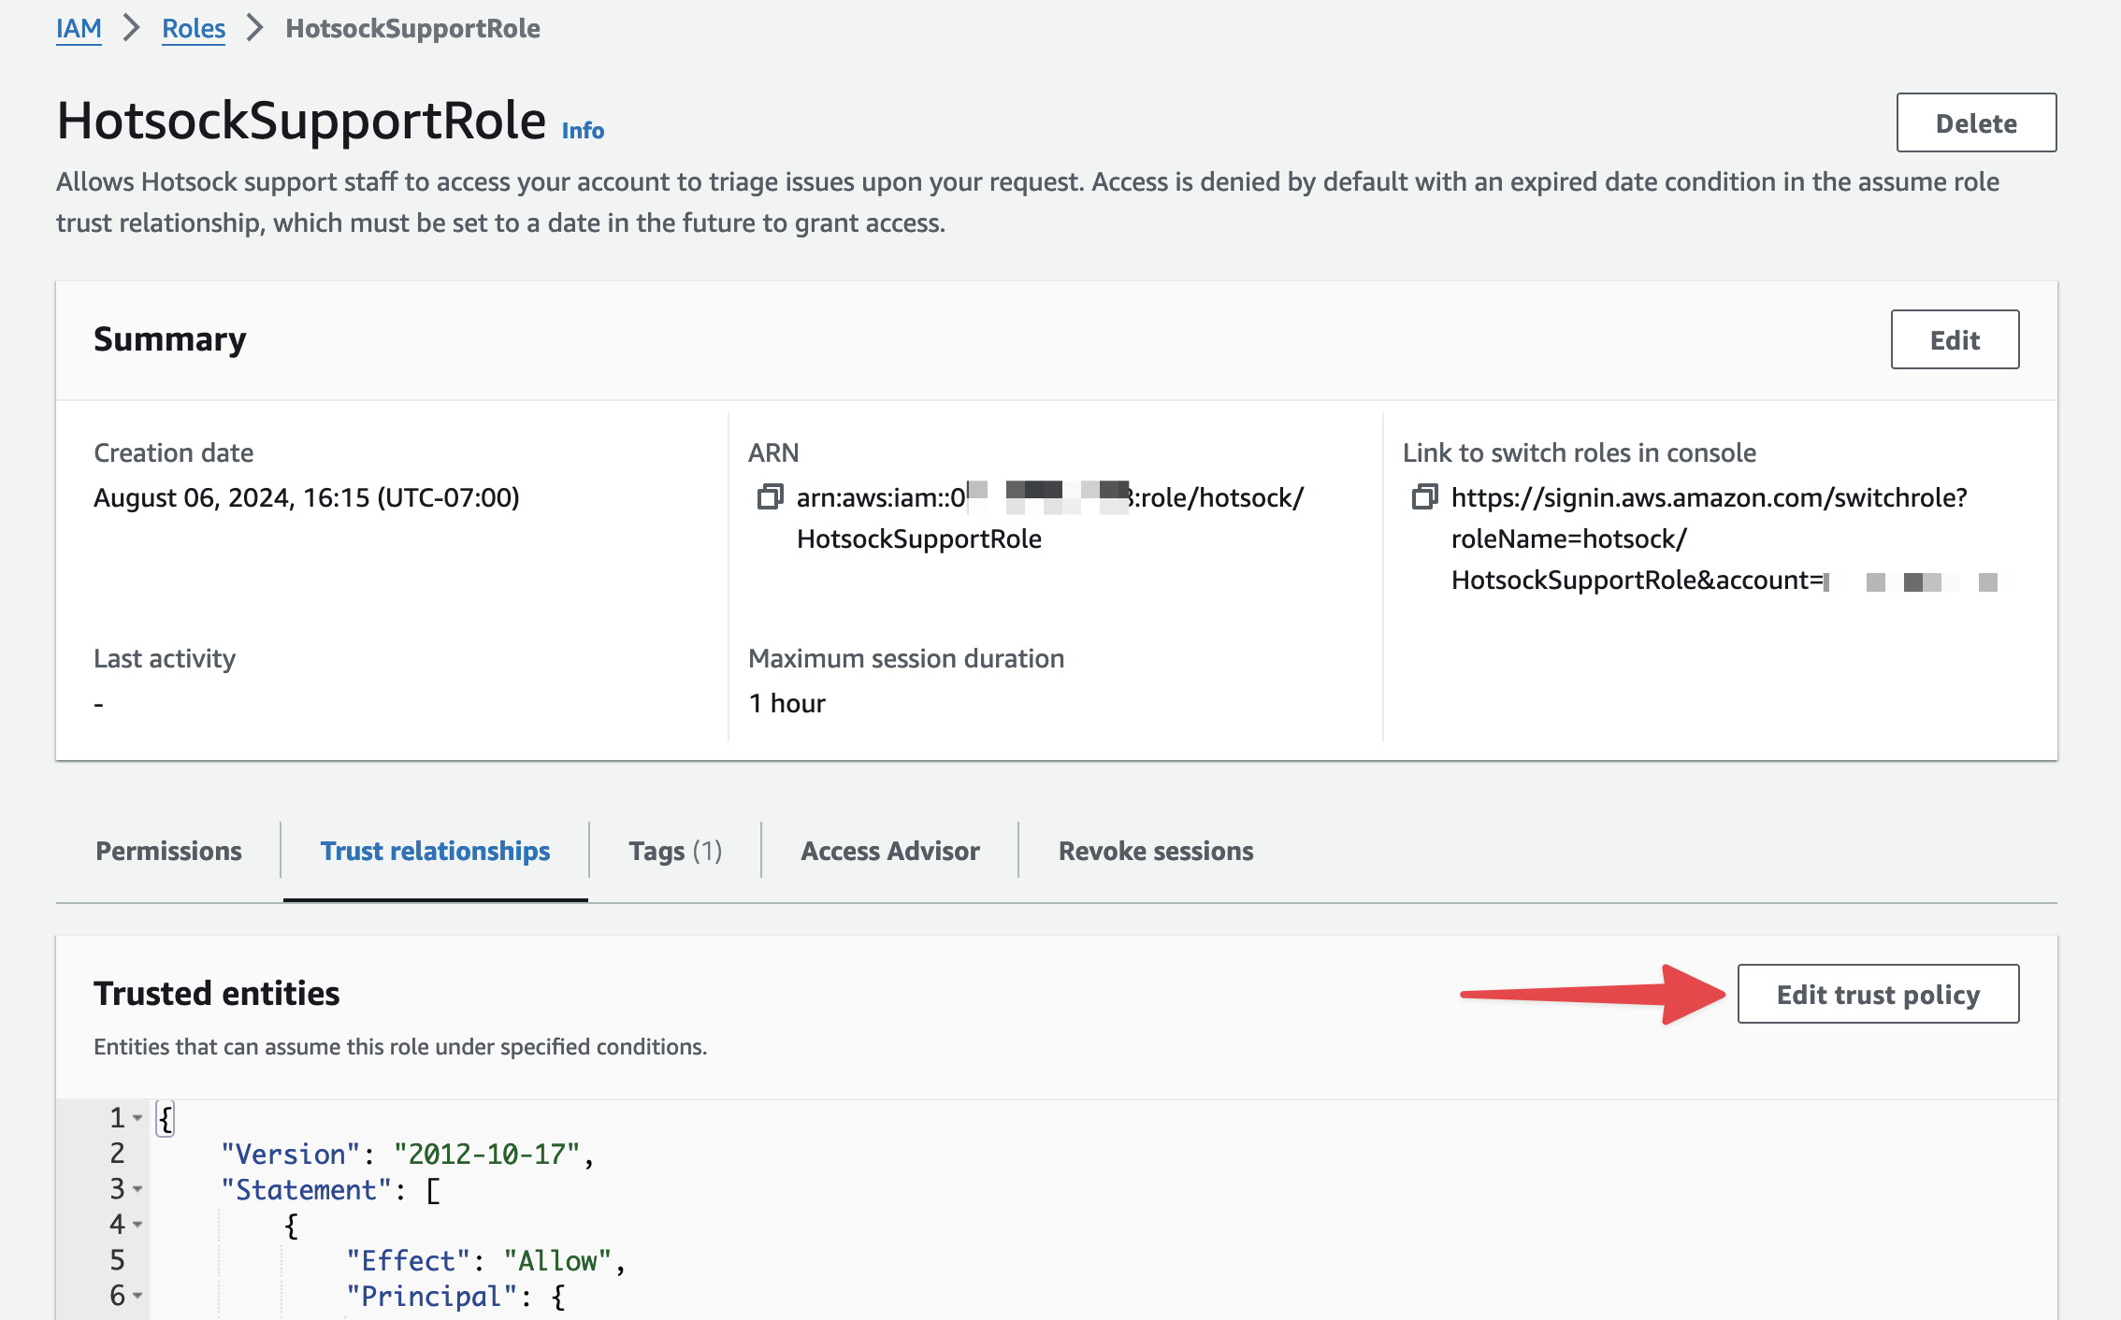Collapse the Statement array on line 3

pyautogui.click(x=137, y=1189)
